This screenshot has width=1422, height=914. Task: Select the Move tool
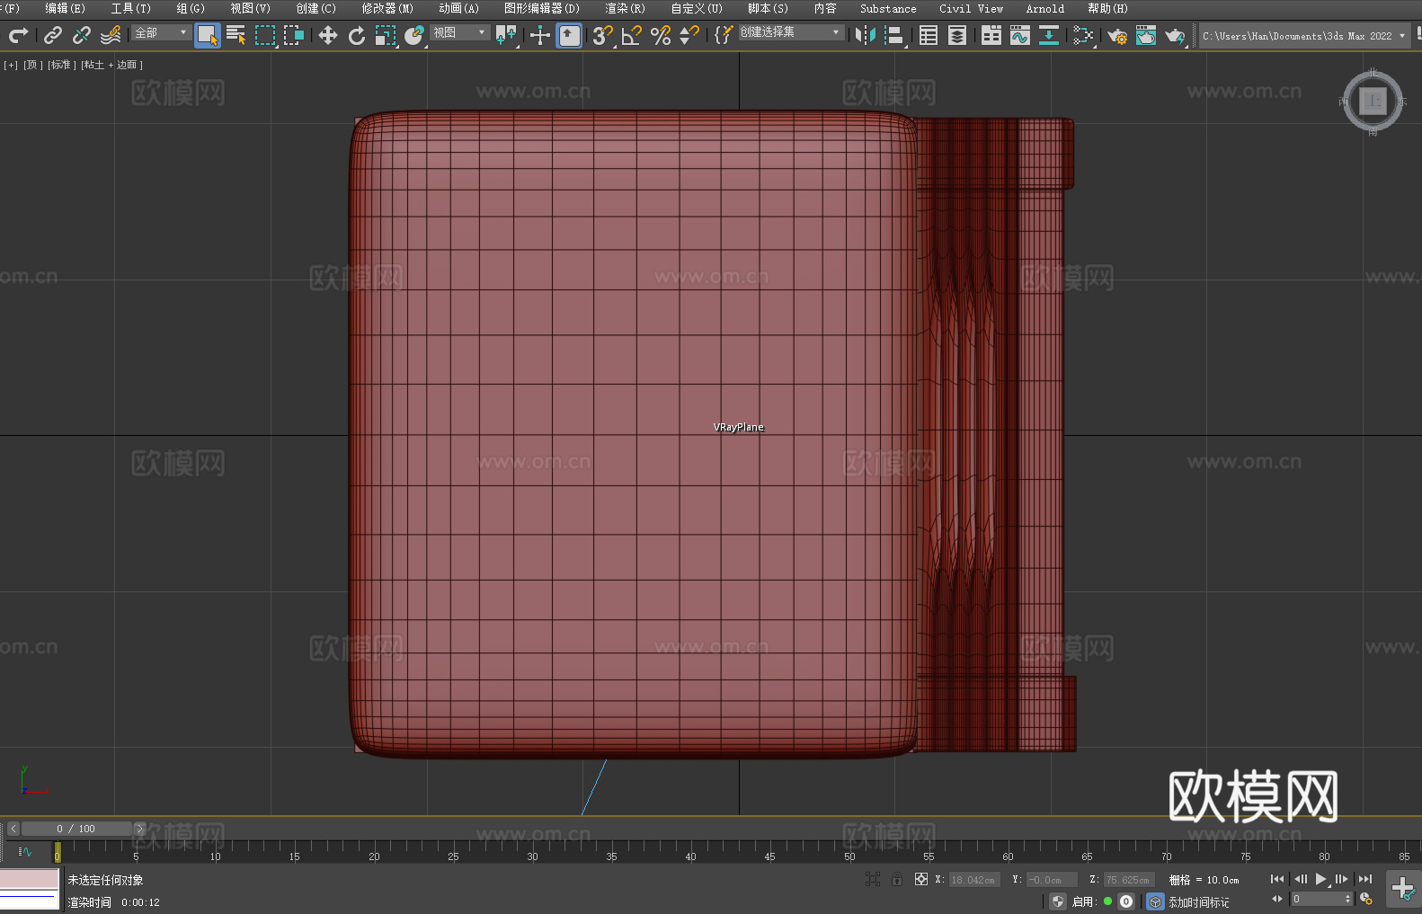328,35
